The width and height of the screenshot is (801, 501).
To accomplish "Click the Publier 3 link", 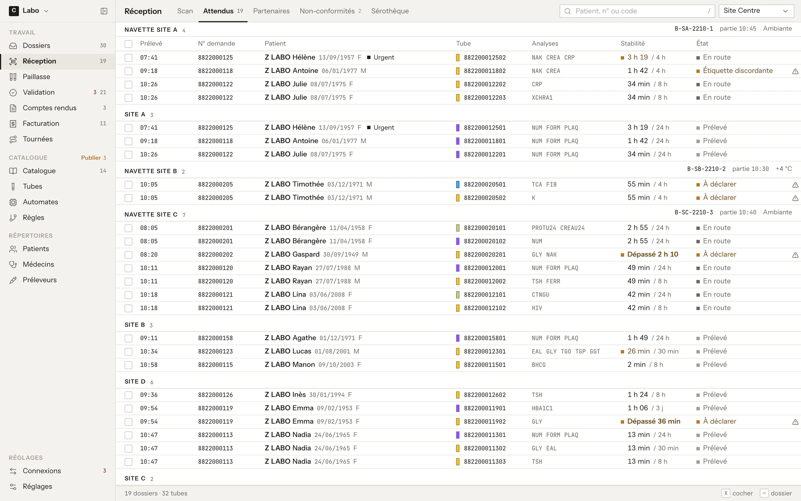I will pyautogui.click(x=93, y=158).
